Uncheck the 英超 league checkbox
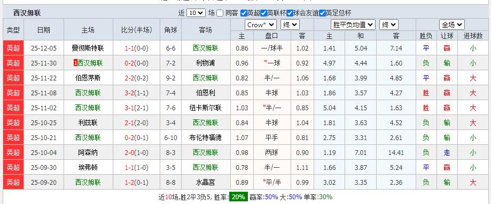 244,13
